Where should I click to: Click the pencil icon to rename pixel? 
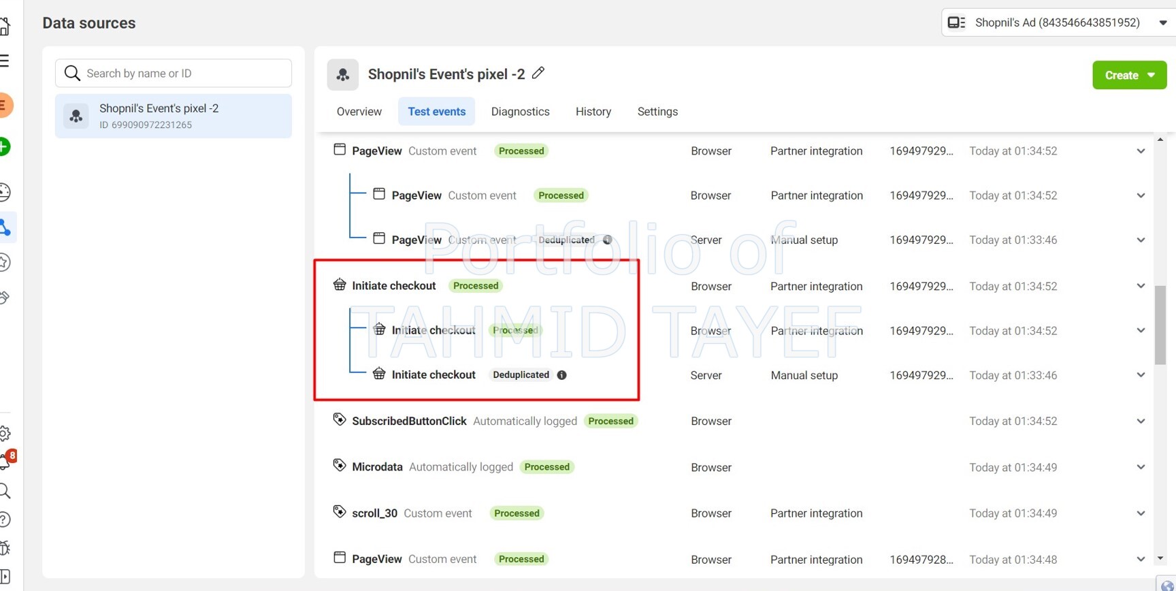(538, 73)
